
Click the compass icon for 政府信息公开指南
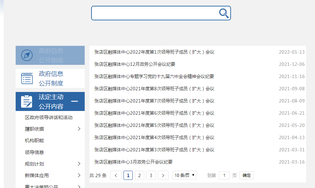pyautogui.click(x=27, y=55)
